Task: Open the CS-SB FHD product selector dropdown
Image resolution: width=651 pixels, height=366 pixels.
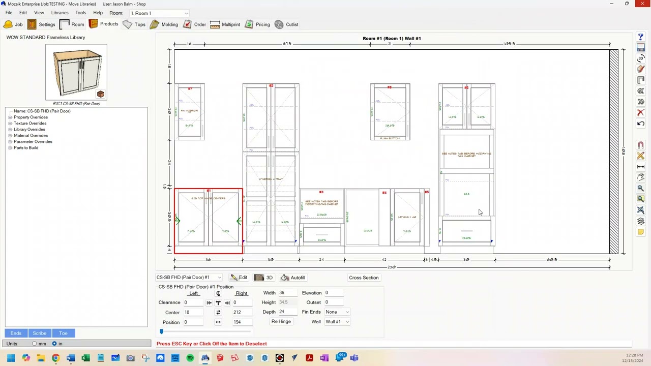Action: coord(189,278)
